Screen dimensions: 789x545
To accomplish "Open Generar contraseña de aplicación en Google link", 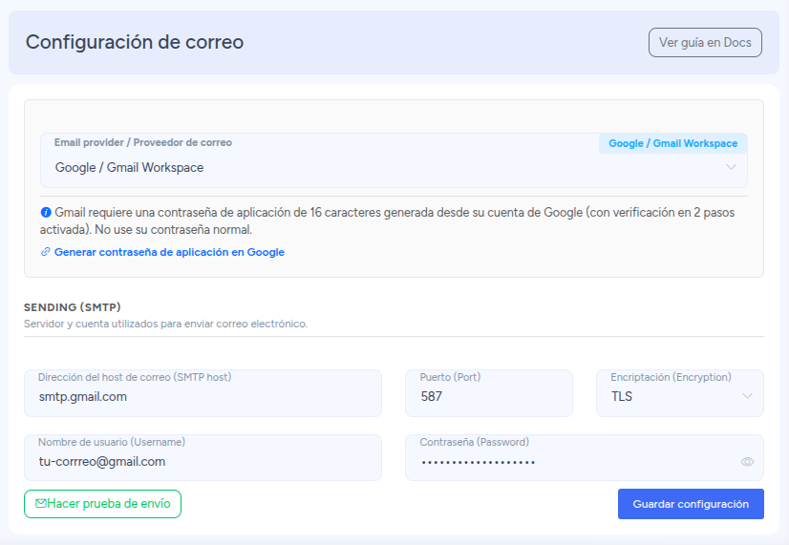I will click(x=169, y=252).
